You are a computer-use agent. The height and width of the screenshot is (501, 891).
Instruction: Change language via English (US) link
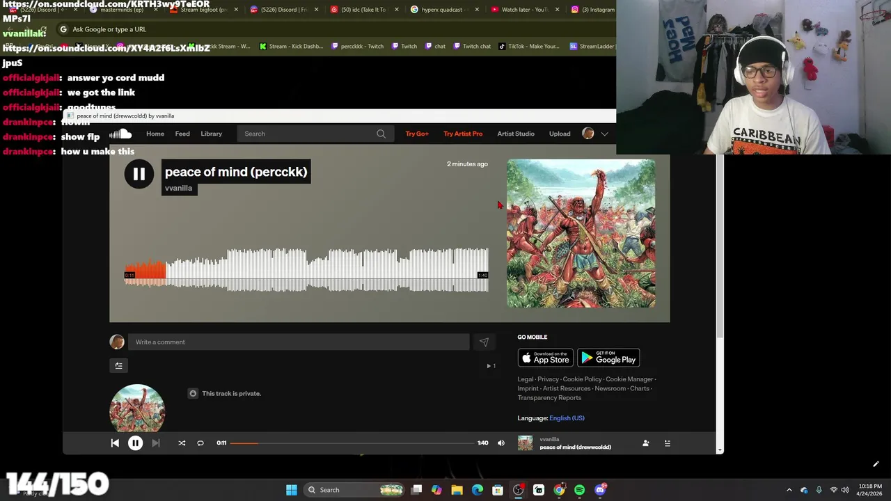[567, 418]
